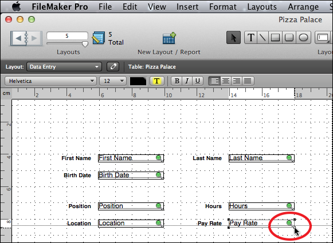Select the bold Birth Date label
Viewport: 333px width, 243px height.
[x=77, y=176]
